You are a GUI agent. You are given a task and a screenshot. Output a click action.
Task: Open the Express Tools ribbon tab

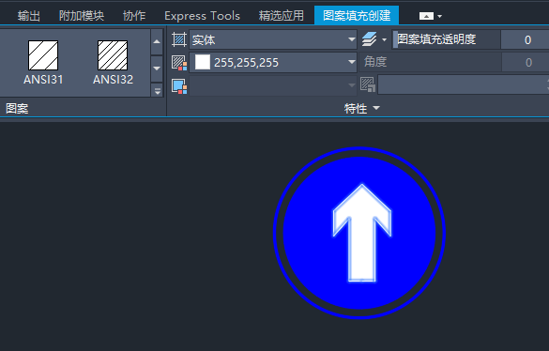(x=202, y=15)
